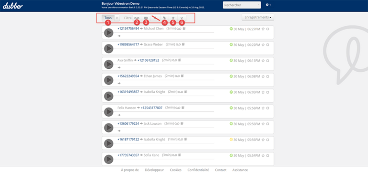Select checkbox for Ethan James recording
This screenshot has height=174, width=368.
pos(268,76)
